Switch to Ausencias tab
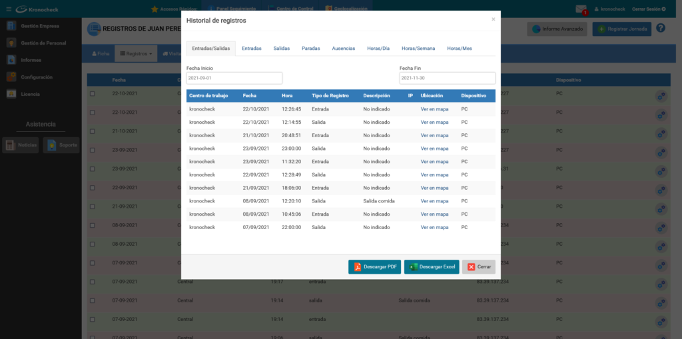This screenshot has width=682, height=339. tap(343, 49)
